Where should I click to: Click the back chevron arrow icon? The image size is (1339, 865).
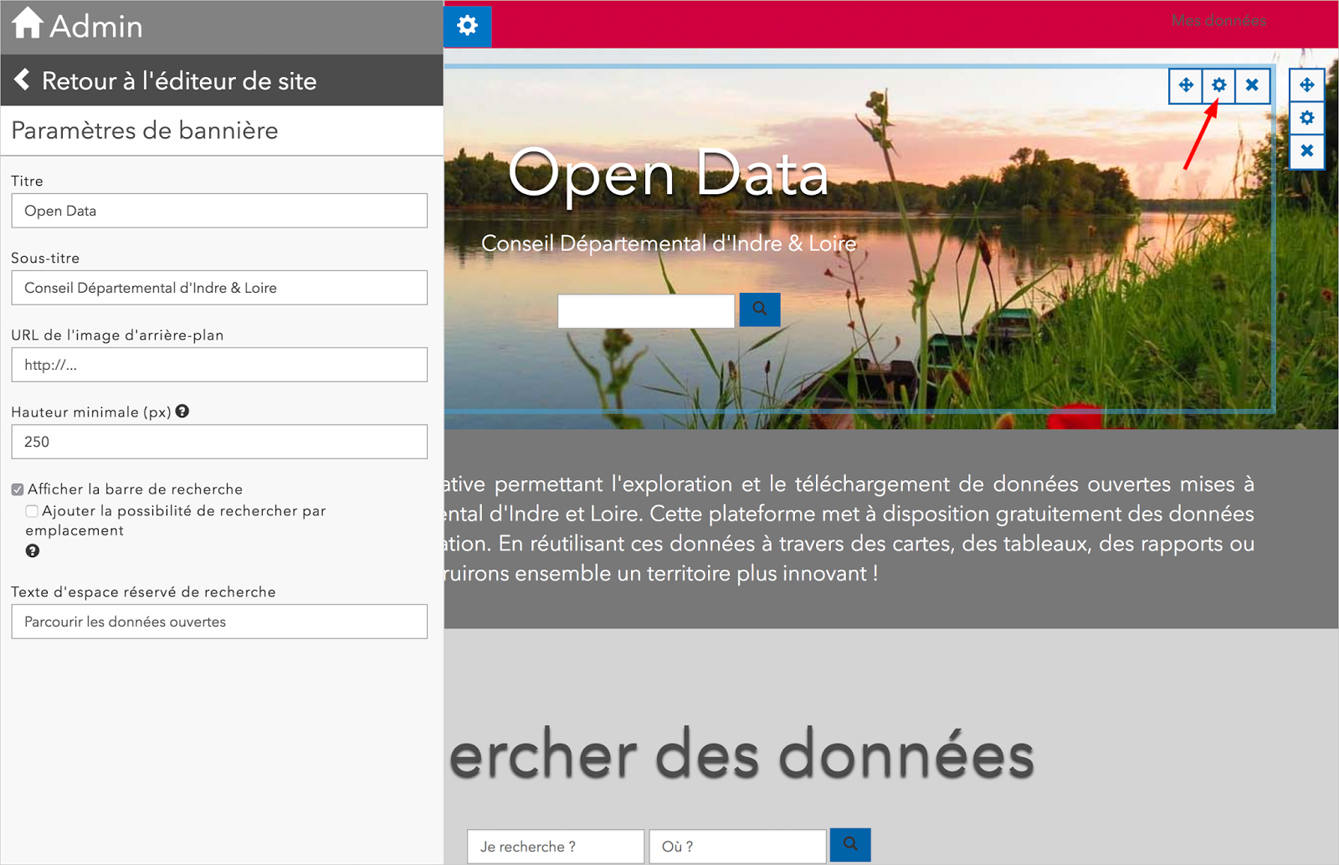(x=23, y=79)
